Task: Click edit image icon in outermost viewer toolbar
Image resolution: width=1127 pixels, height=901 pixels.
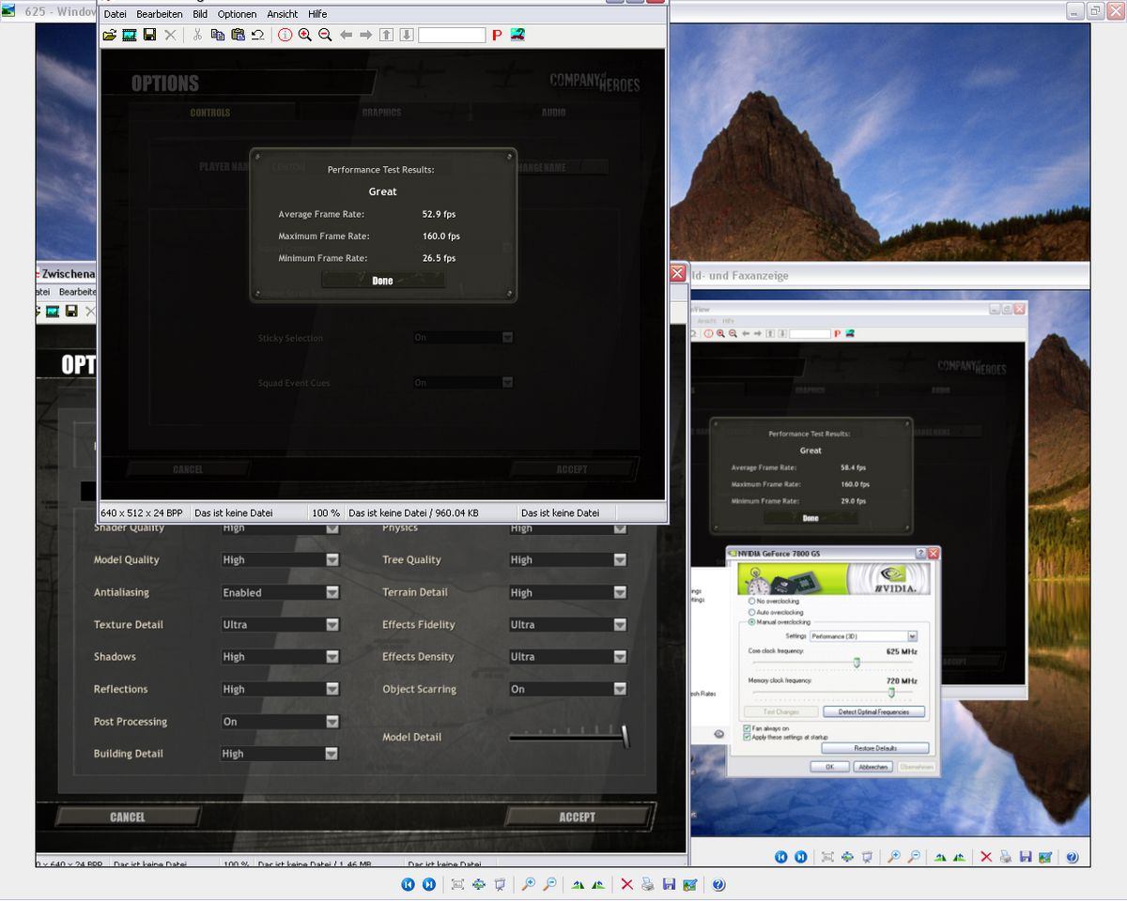Action: [x=690, y=884]
